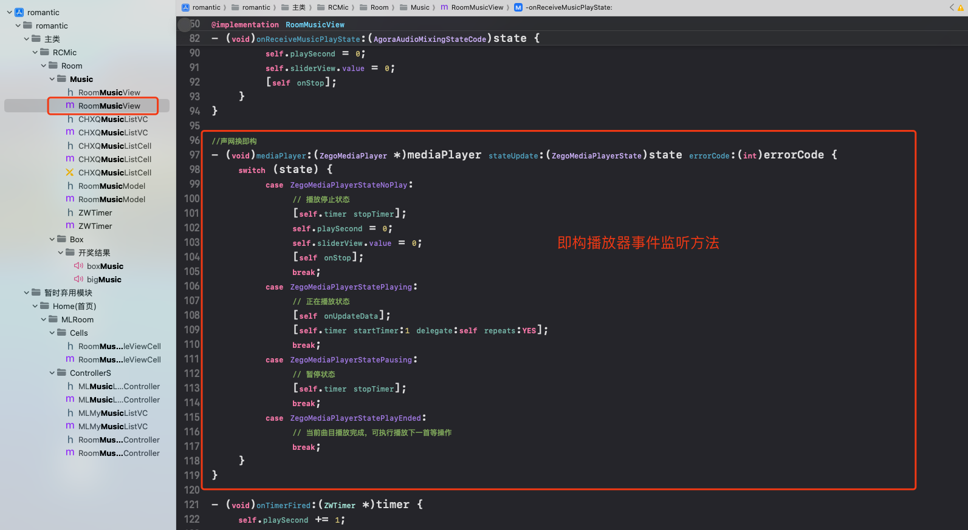This screenshot has width=968, height=530.
Task: Collapse the Cells folder
Action: (x=52, y=333)
